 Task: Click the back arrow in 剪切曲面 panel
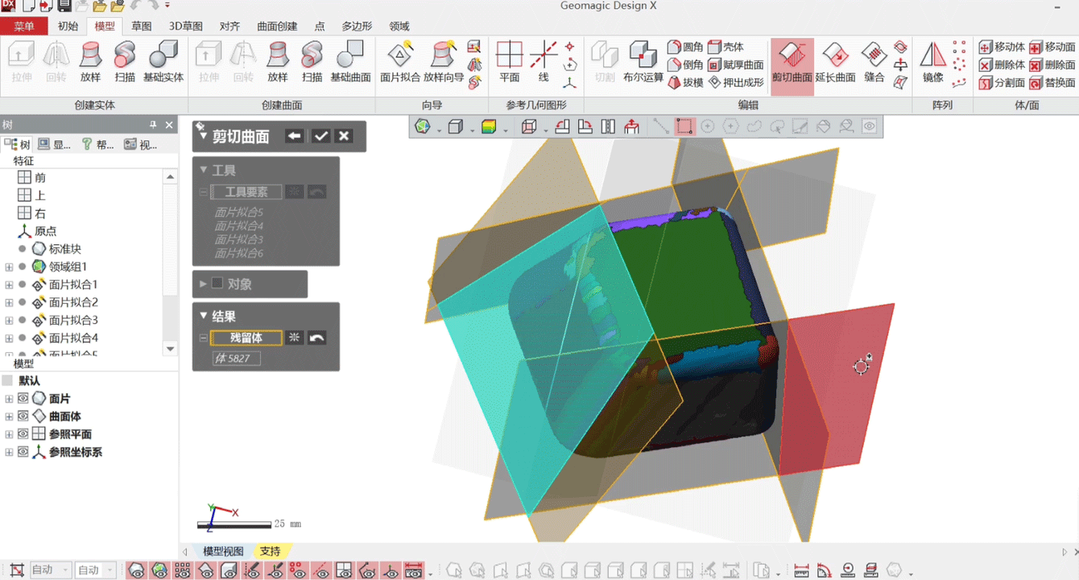click(295, 136)
